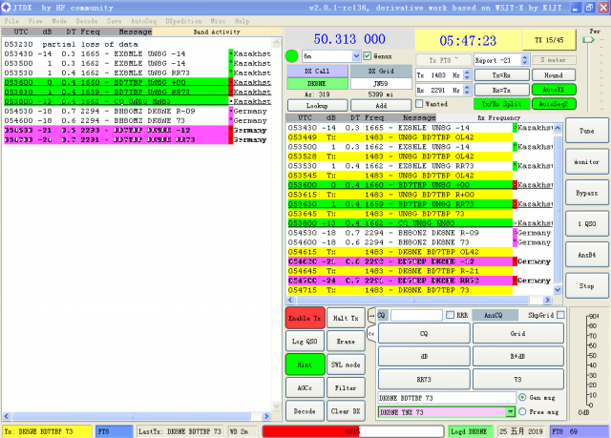Click the Bypass button
611x438 pixels.
click(x=586, y=193)
